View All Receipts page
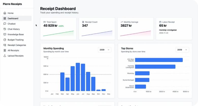The image size is (198, 106). coord(17,50)
